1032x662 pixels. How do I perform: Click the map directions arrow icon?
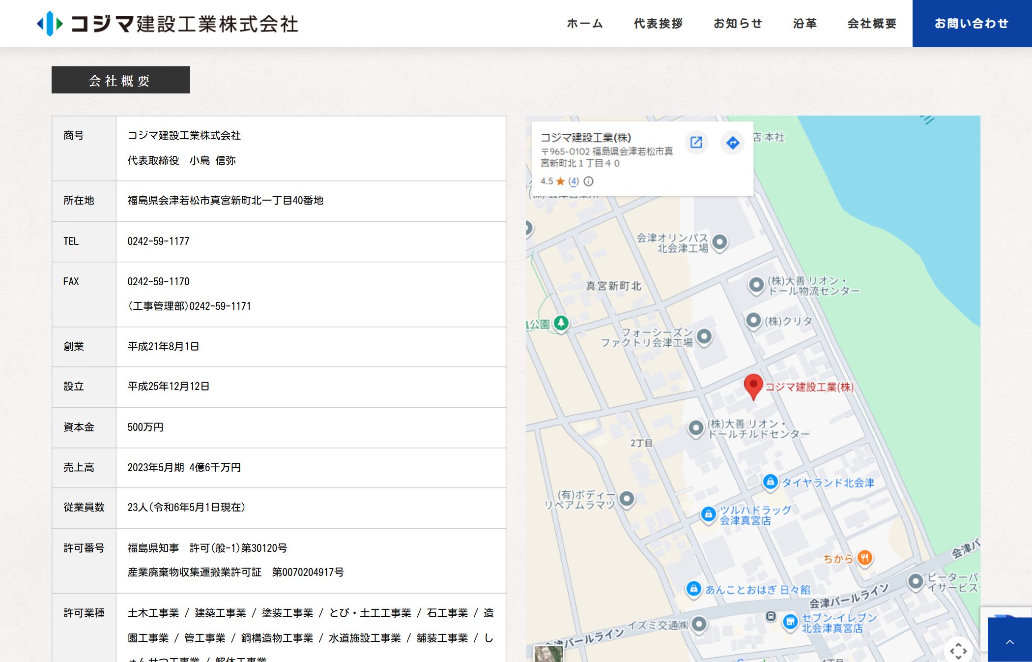point(733,143)
